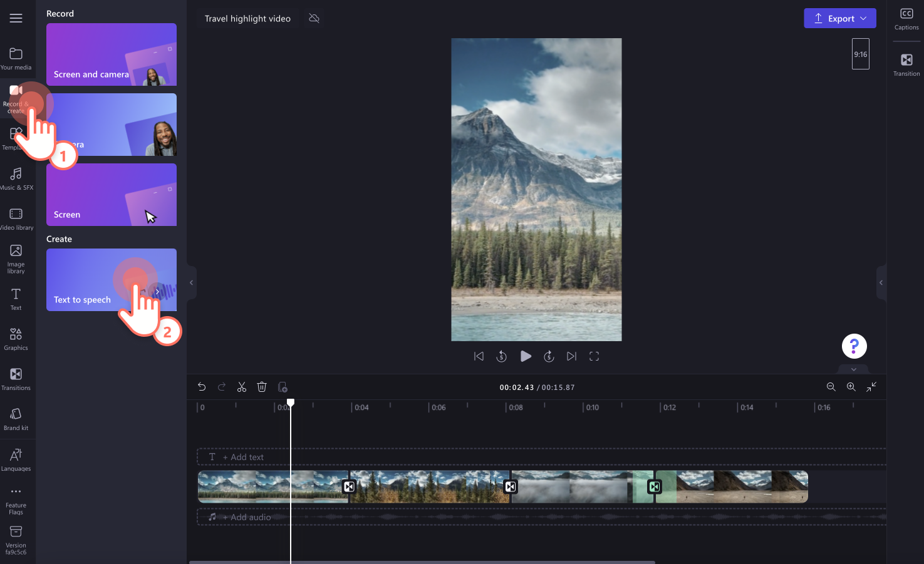Open Captions panel
This screenshot has height=564, width=924.
(906, 19)
